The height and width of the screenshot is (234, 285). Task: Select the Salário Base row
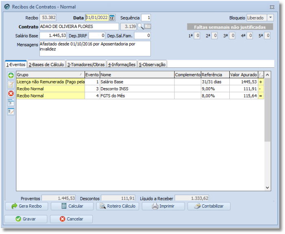point(140,82)
